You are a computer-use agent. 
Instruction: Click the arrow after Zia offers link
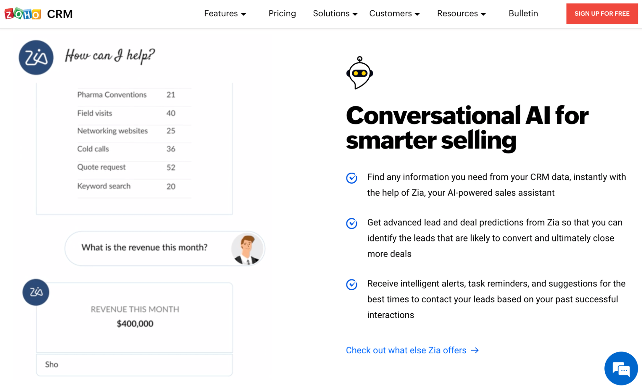475,350
